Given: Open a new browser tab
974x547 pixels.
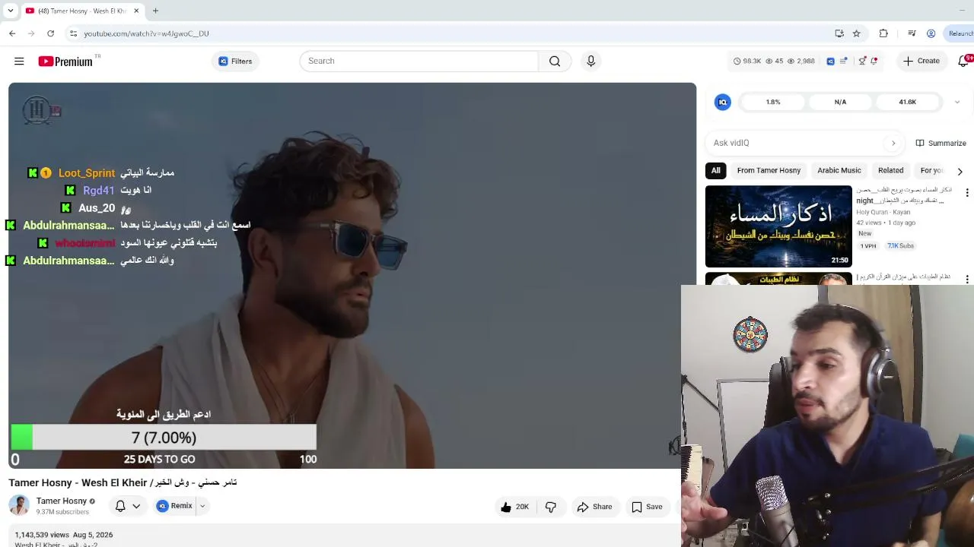Looking at the screenshot, I should point(155,11).
